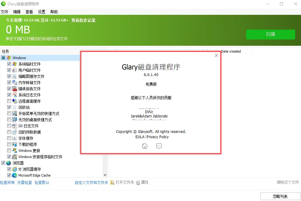This screenshot has width=301, height=201.
Task: Enable 远程桌面缓存 checkbox
Action: click(9, 101)
